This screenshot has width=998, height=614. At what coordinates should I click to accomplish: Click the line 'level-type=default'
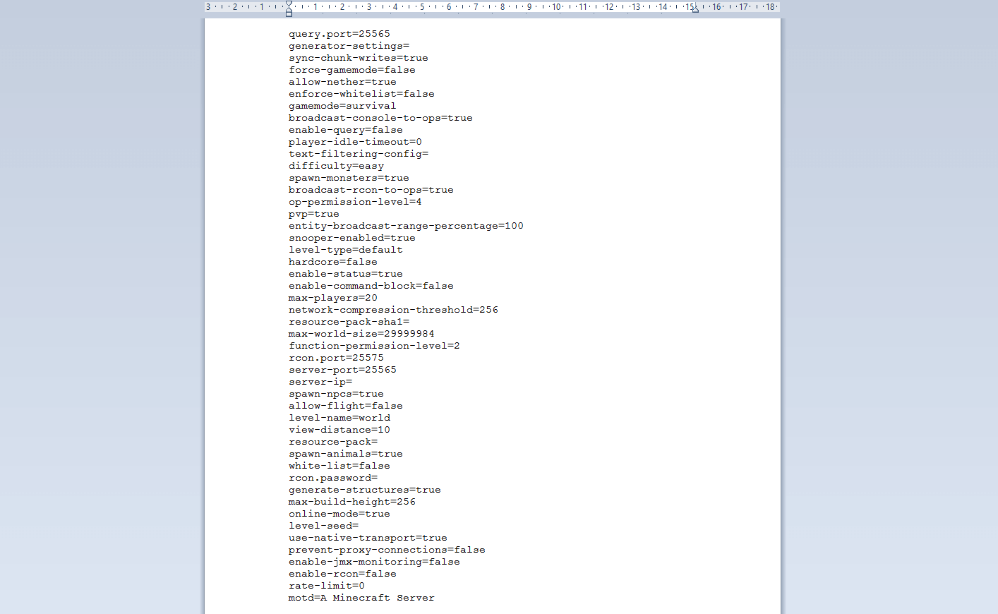click(x=346, y=250)
